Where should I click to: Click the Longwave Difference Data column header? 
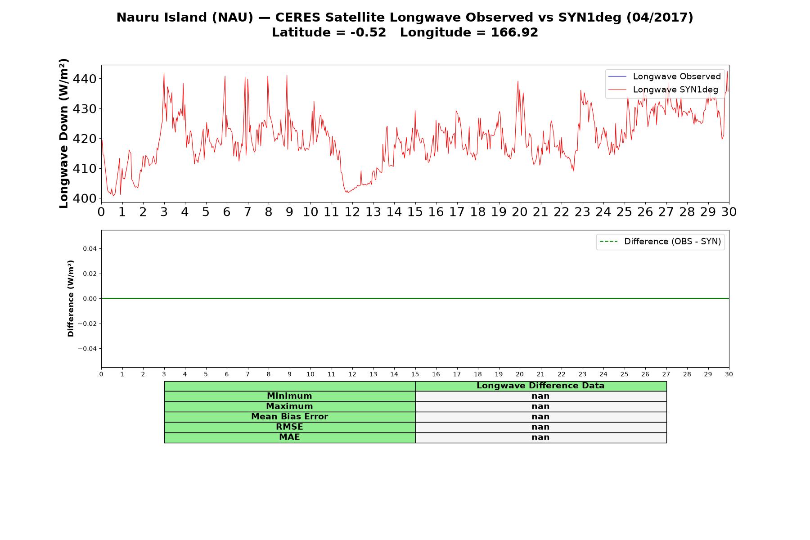(541, 386)
